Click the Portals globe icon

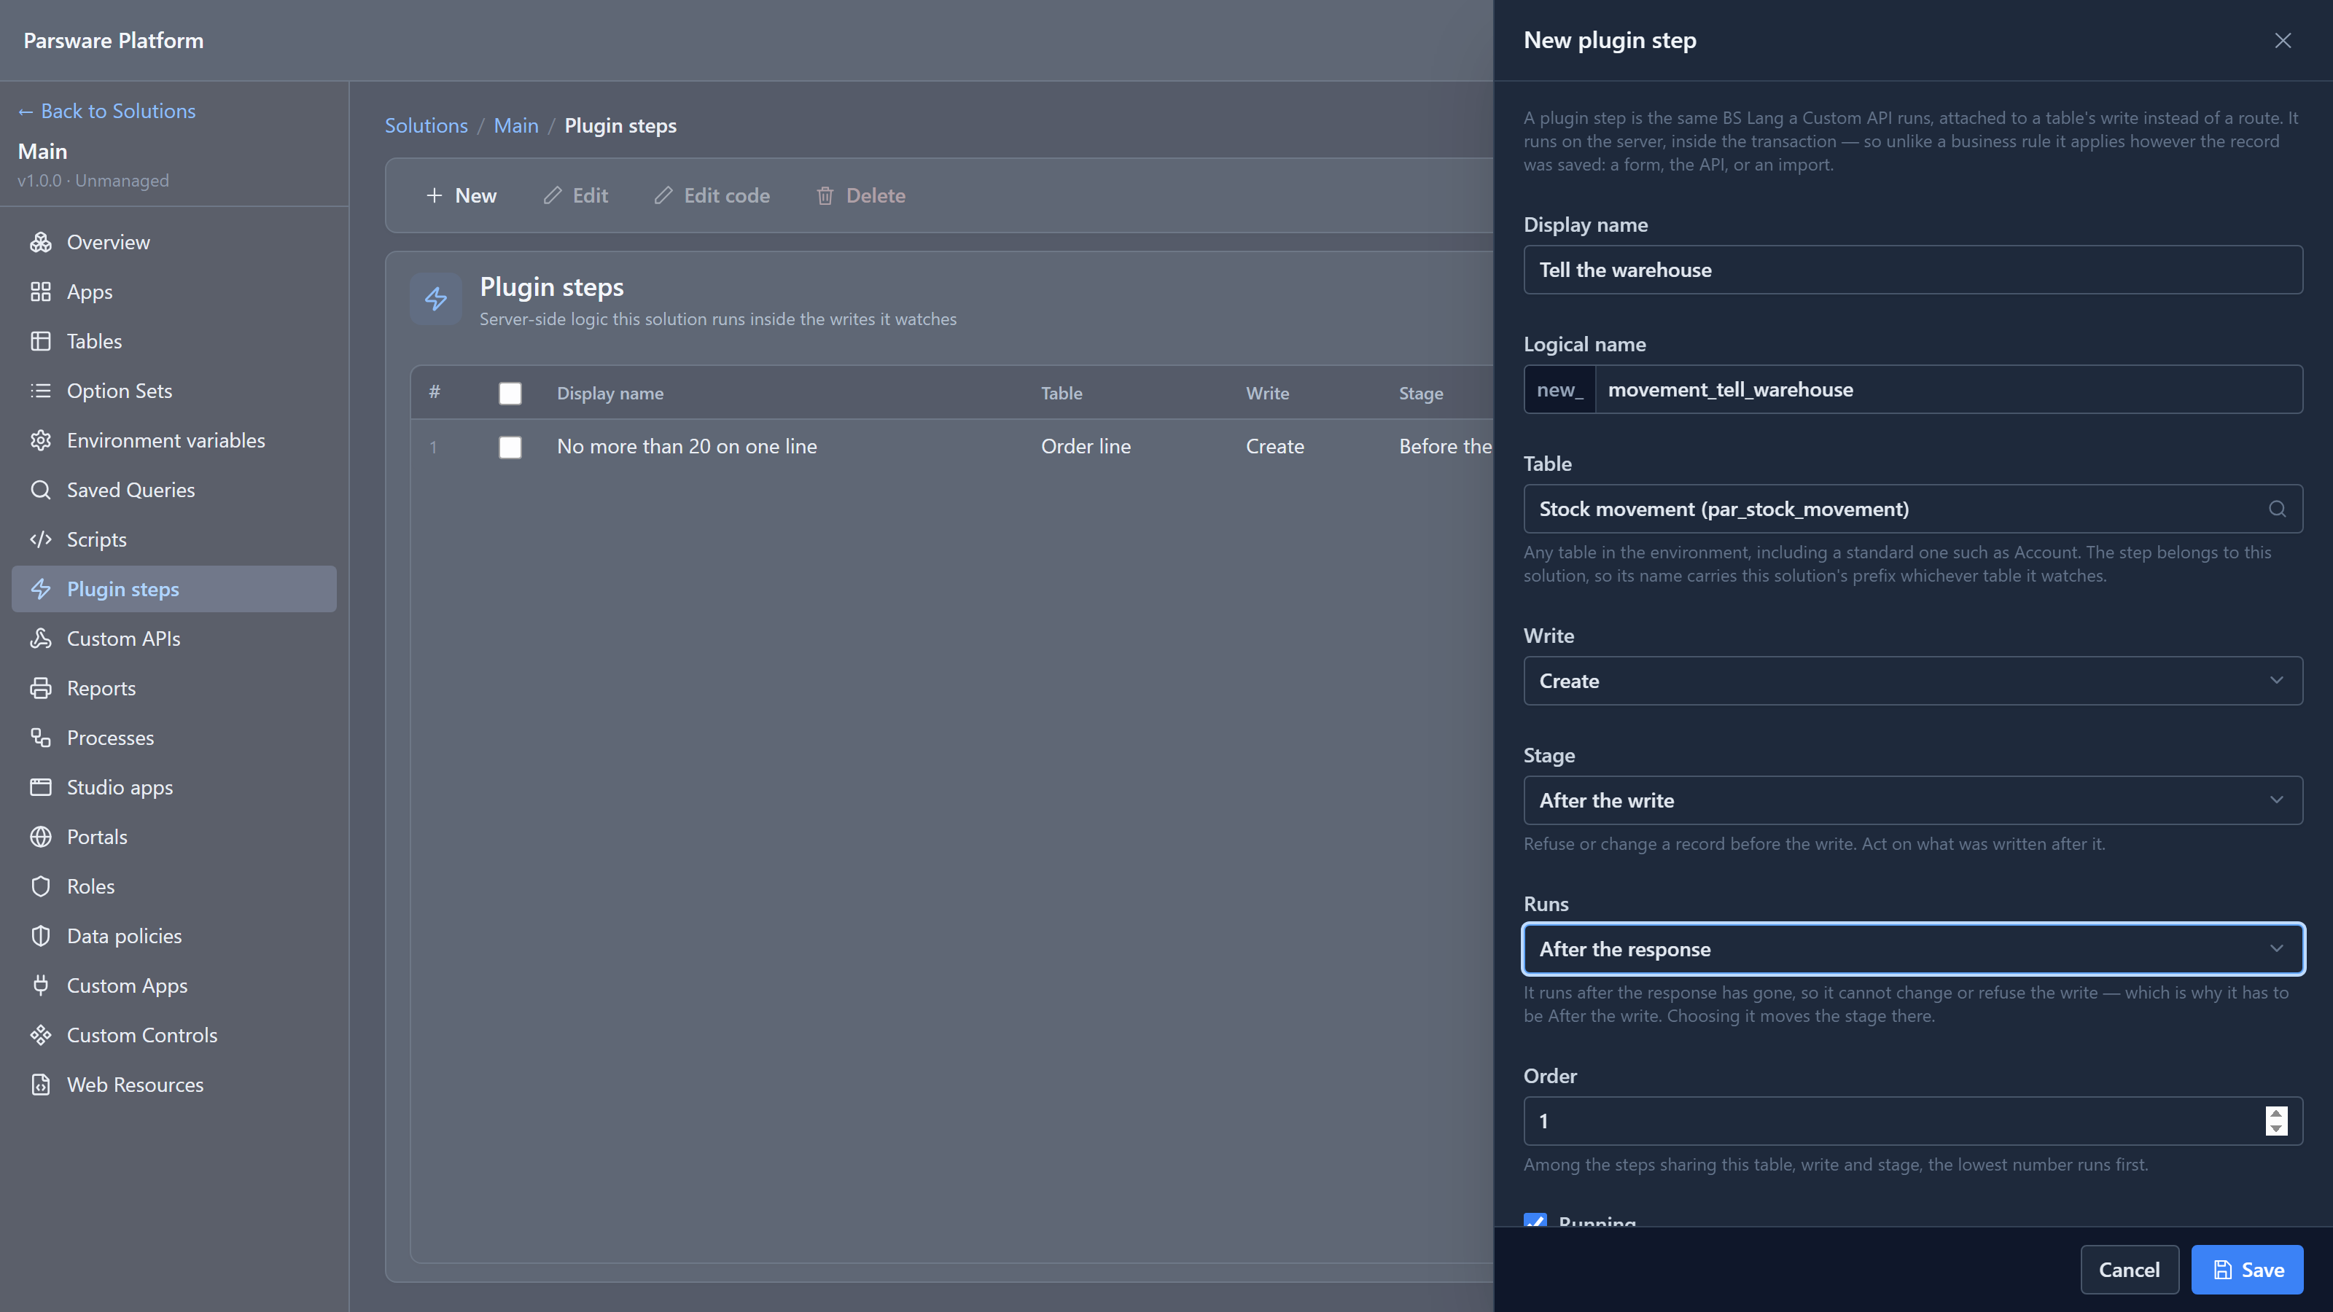[41, 837]
